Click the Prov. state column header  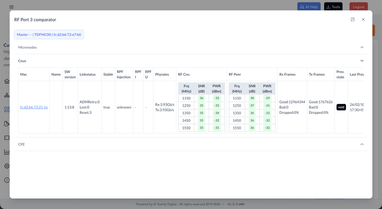pyautogui.click(x=340, y=74)
